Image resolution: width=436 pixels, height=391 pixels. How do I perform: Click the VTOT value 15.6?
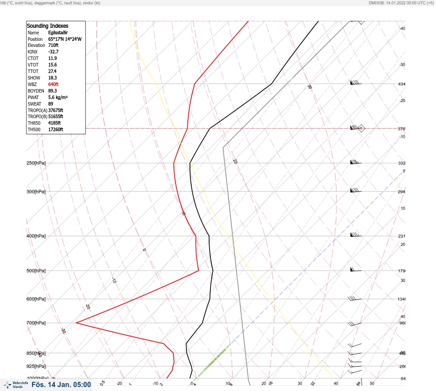pos(53,65)
